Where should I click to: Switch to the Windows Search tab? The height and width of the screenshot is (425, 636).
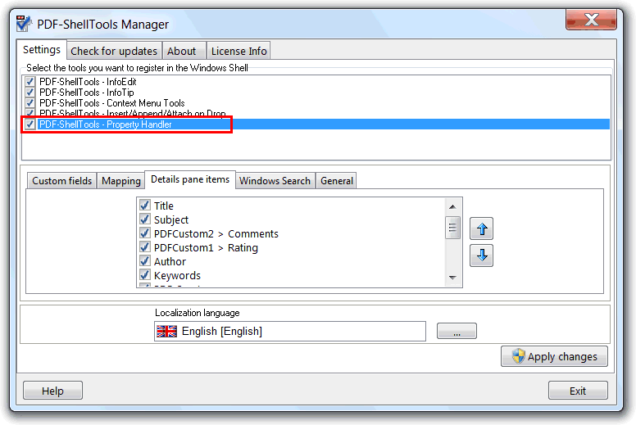point(275,181)
